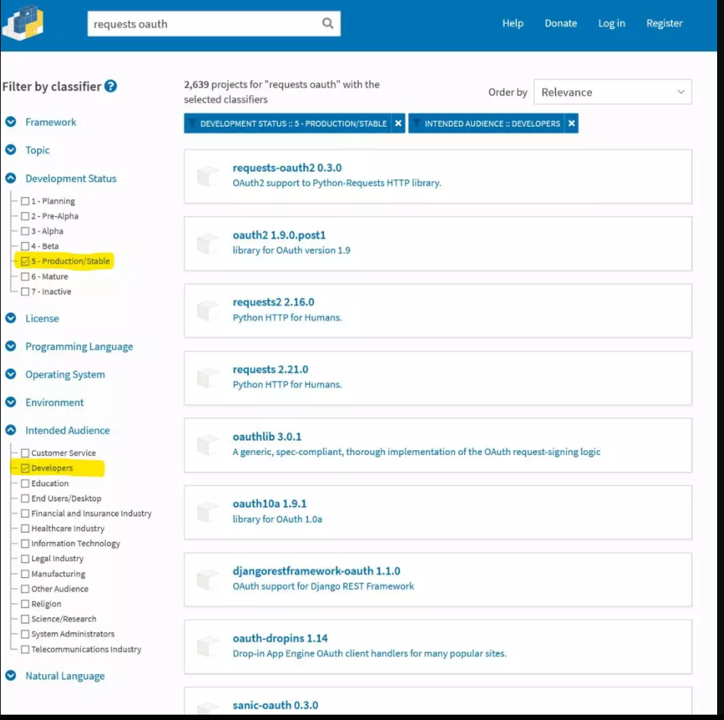
Task: Check the Healthcare Industry checkbox
Action: pyautogui.click(x=25, y=528)
